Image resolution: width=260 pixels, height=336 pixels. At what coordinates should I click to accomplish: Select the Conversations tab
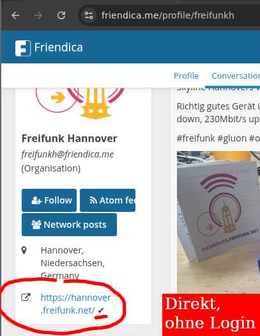pos(236,76)
